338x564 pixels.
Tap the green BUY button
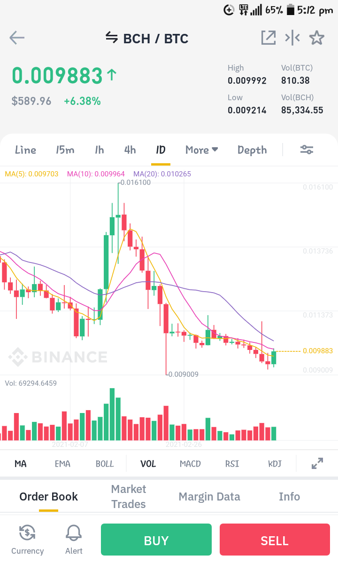click(x=156, y=540)
